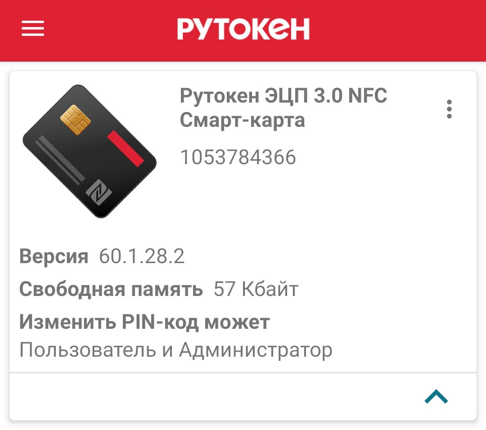This screenshot has height=430, width=486.
Task: Select the Рутокен ЭЦП 3.0 NFC title
Action: click(x=283, y=95)
